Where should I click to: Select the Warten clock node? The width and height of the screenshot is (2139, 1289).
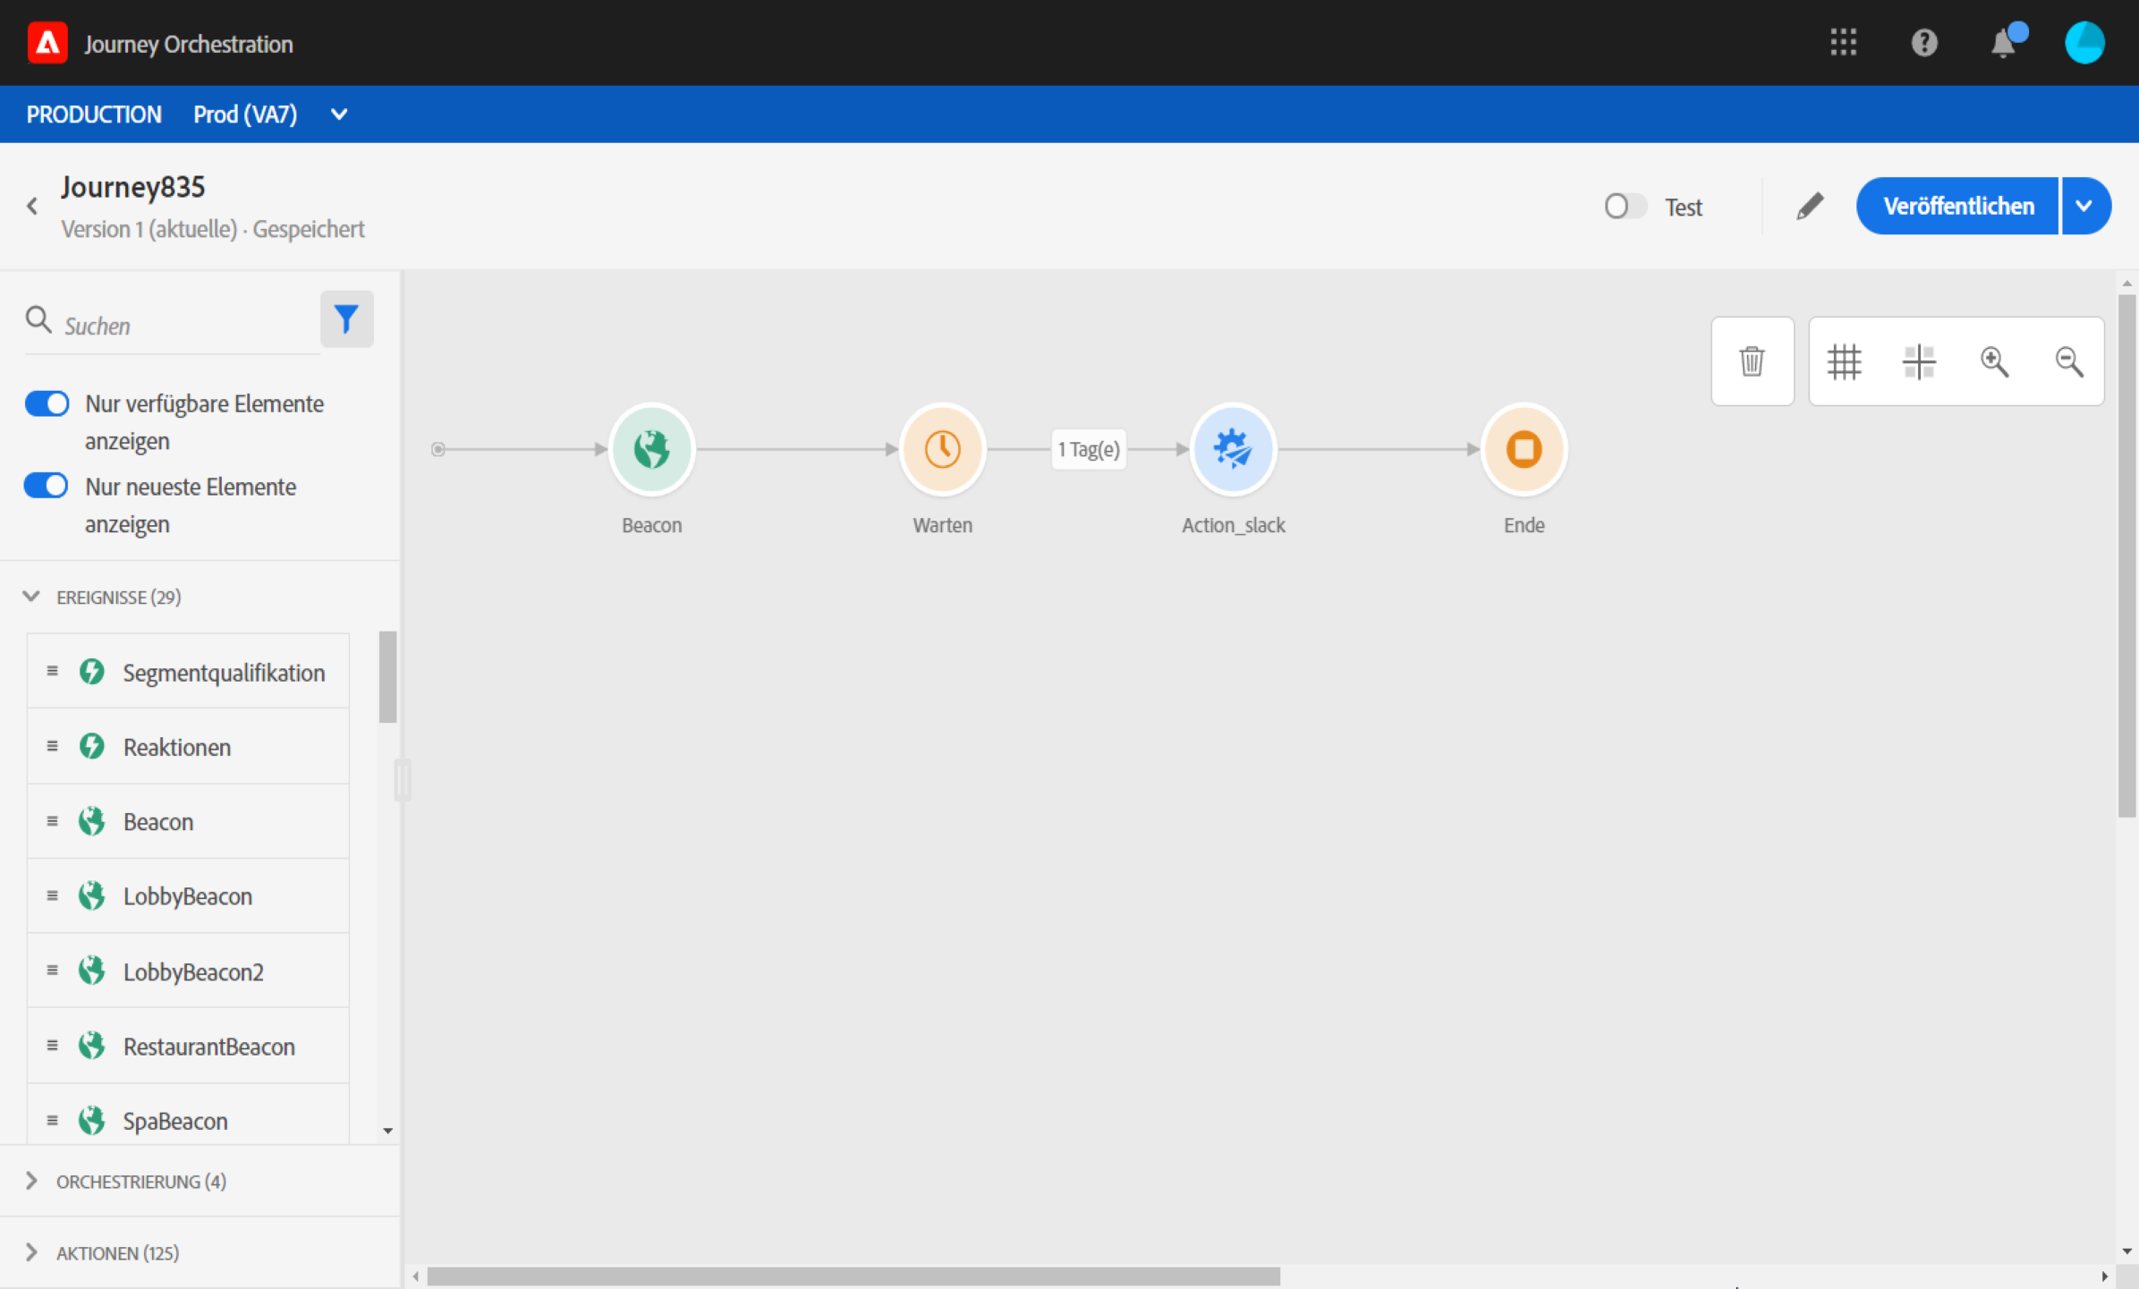click(x=942, y=449)
